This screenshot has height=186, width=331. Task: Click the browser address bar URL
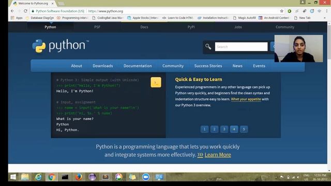click(x=106, y=11)
